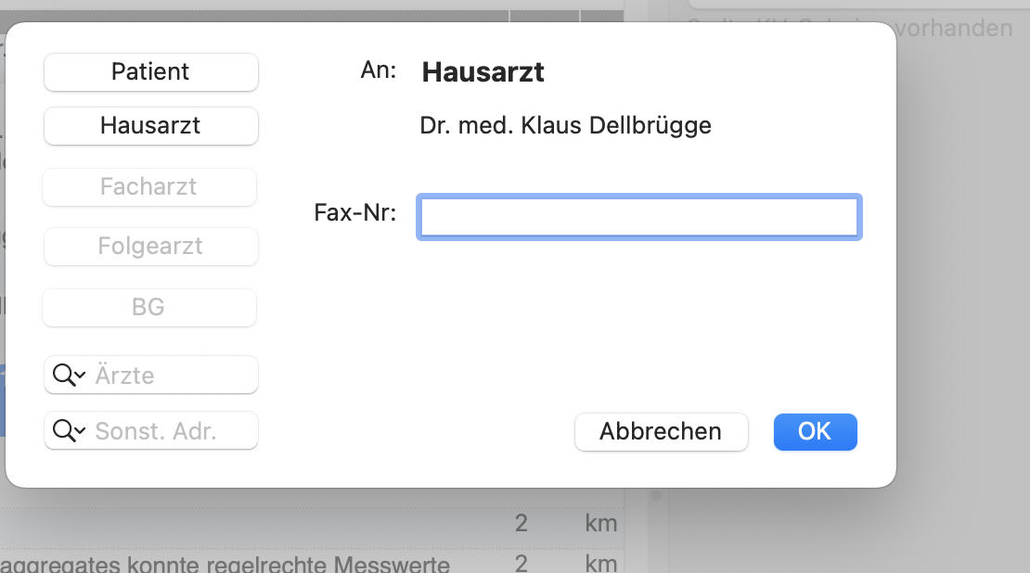This screenshot has height=573, width=1030.
Task: Click the name Dr. med. Klaus Dellbrügge
Action: [566, 125]
